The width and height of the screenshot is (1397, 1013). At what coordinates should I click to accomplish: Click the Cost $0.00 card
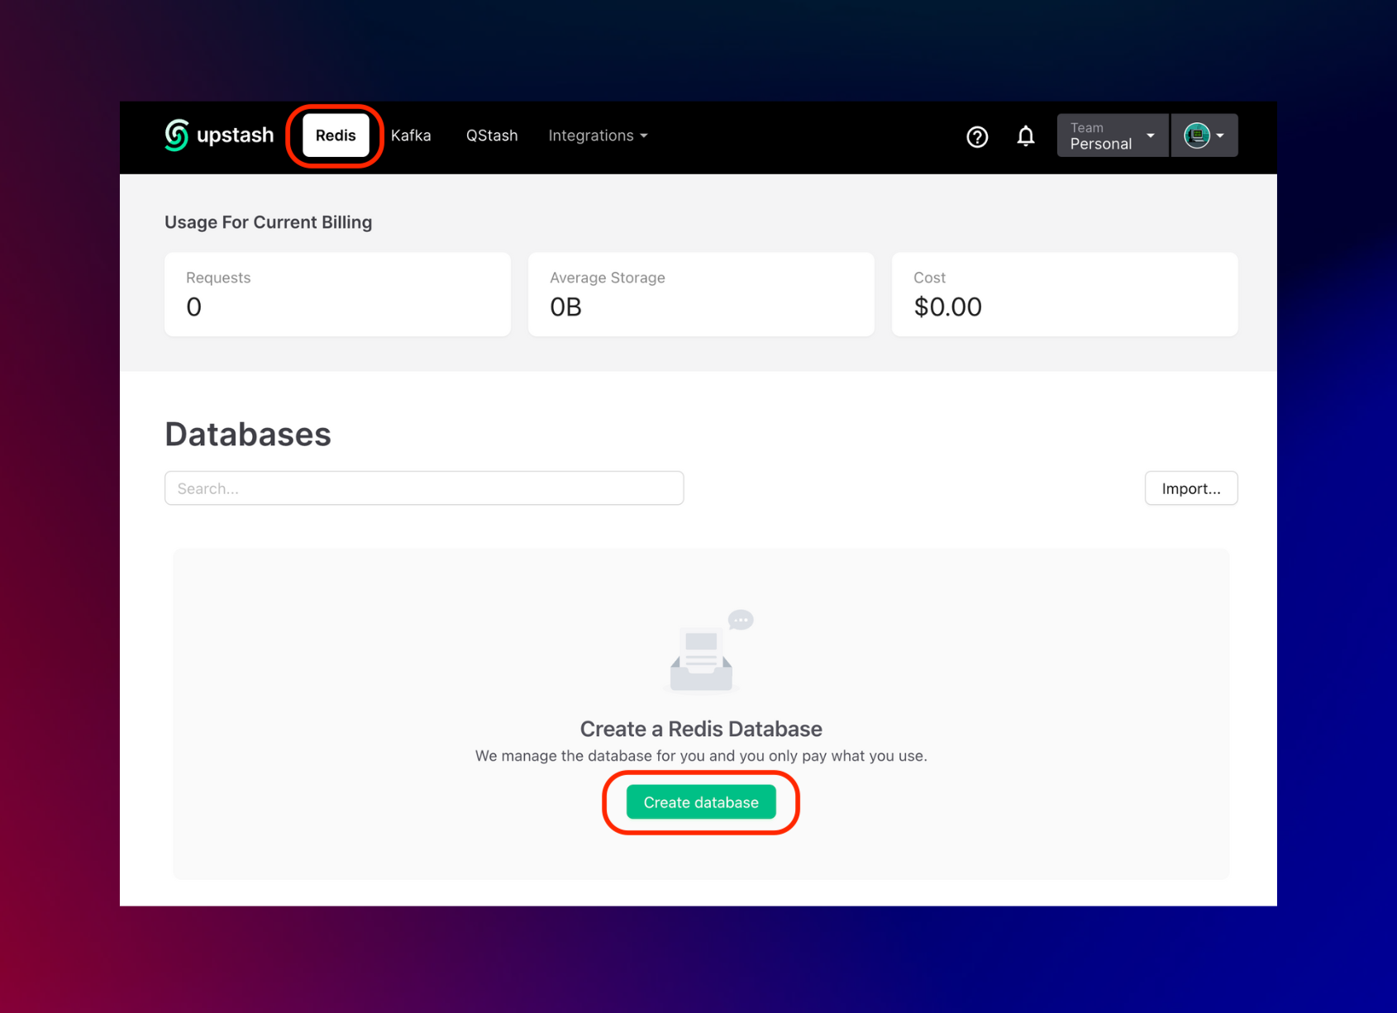point(1065,294)
